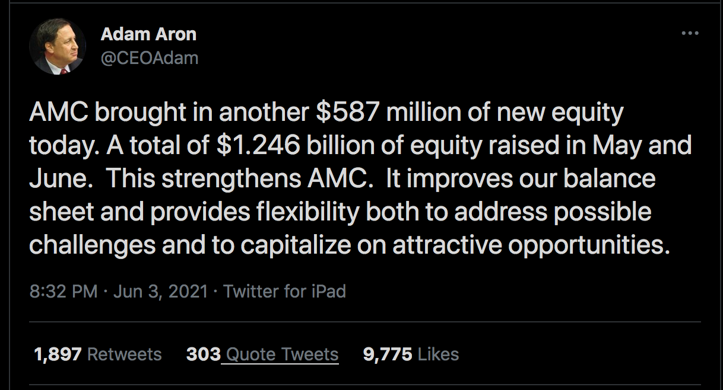Click the Adam Aron display name
This screenshot has height=390, width=723.
click(x=150, y=34)
